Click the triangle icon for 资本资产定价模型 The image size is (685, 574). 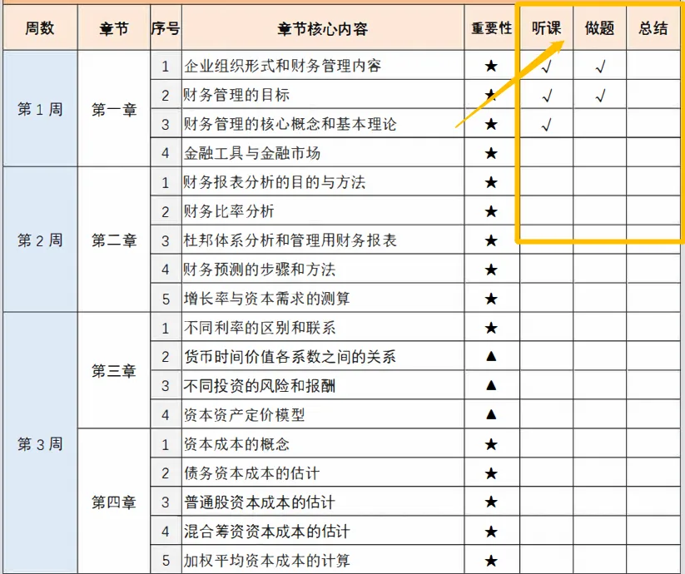[x=491, y=414]
